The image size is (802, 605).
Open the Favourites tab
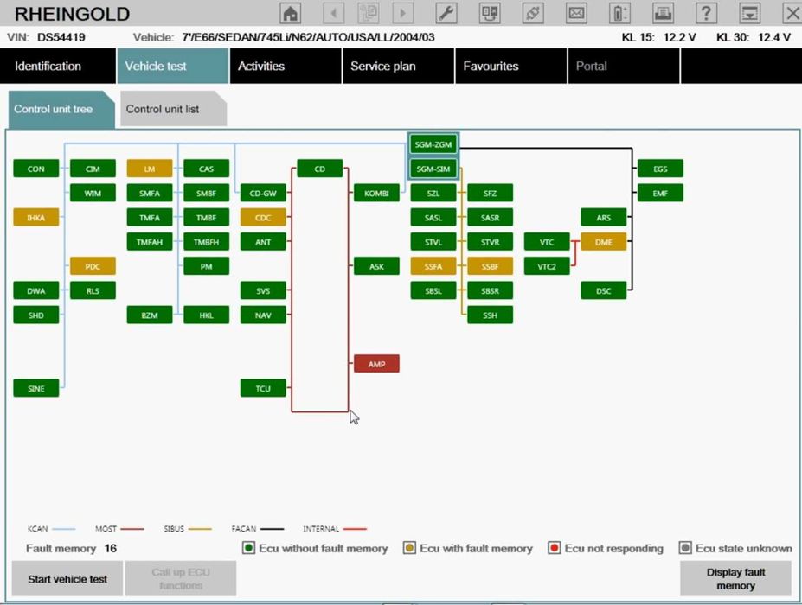click(x=511, y=66)
